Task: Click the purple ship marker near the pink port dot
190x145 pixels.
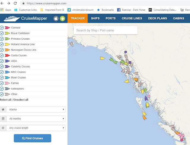Action: click(146, 98)
